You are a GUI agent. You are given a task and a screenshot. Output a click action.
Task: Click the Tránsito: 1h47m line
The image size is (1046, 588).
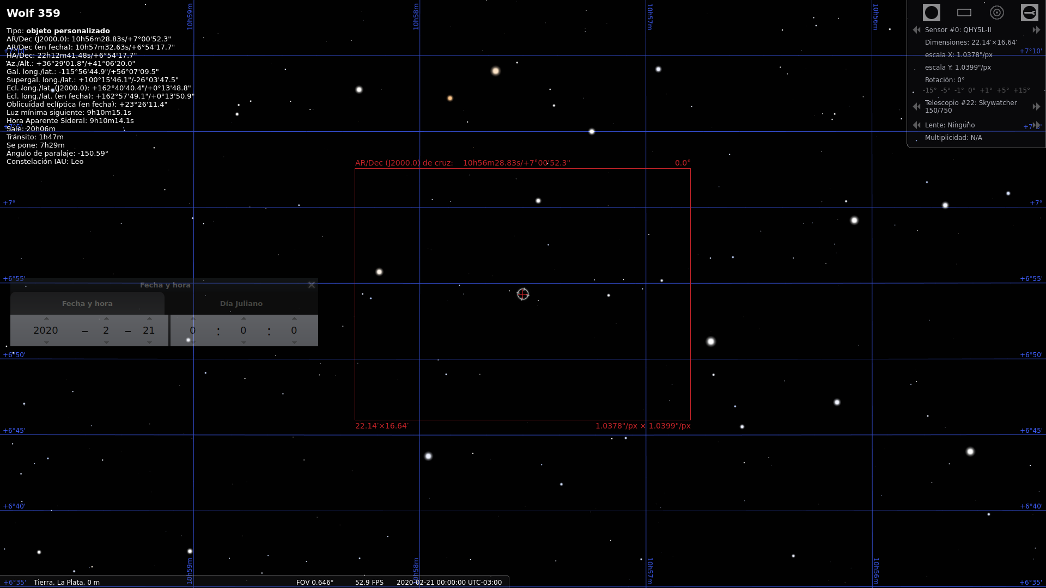coord(35,137)
